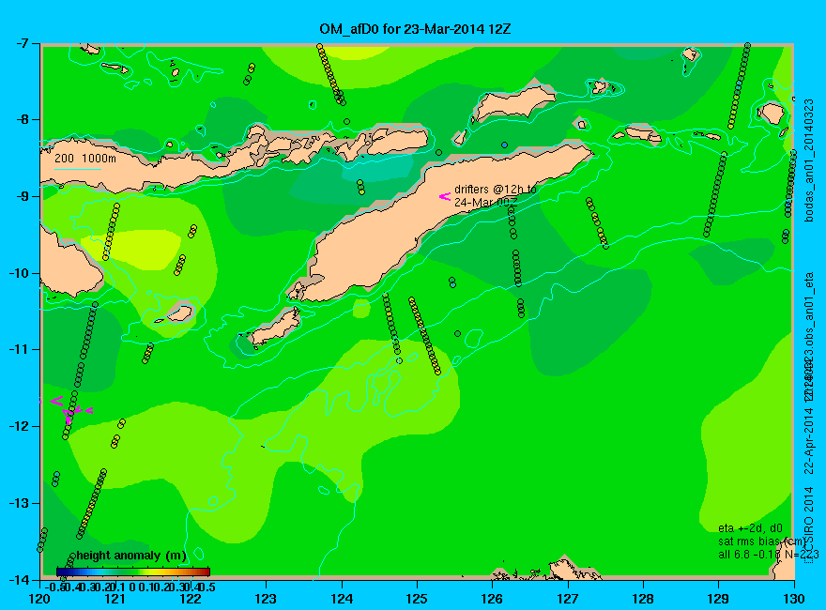The image size is (826, 610).
Task: Click the 'all 6.8 -0.16 N=223' statistics line
Action: coord(769,555)
